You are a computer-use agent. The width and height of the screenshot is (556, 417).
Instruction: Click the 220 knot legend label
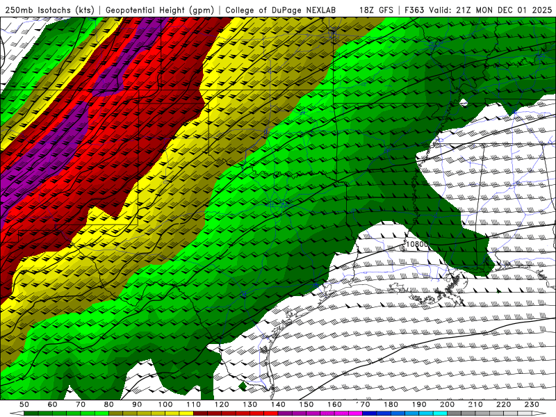click(x=503, y=404)
